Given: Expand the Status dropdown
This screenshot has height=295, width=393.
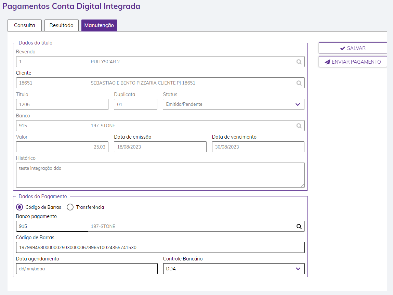Looking at the screenshot, I should point(297,104).
